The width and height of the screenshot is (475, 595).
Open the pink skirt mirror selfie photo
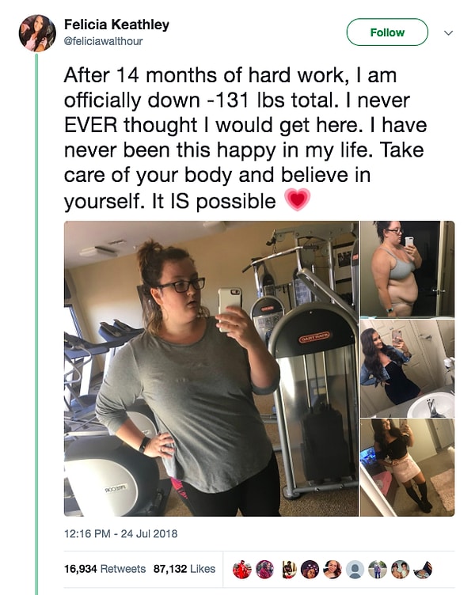[407, 468]
